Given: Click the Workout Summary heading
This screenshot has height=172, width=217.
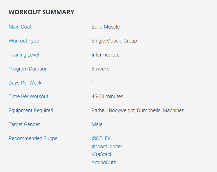Looking at the screenshot, I should pos(41,12).
